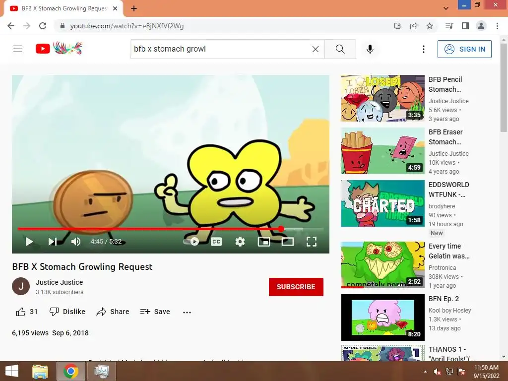Search with your voice microphone

(x=370, y=49)
